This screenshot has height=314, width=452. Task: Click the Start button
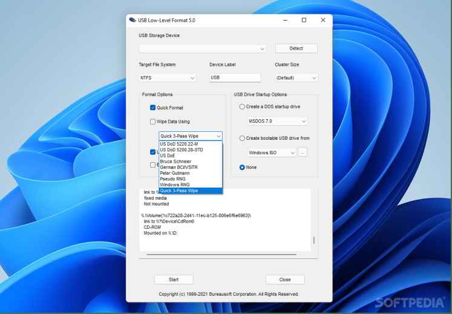[x=174, y=280]
